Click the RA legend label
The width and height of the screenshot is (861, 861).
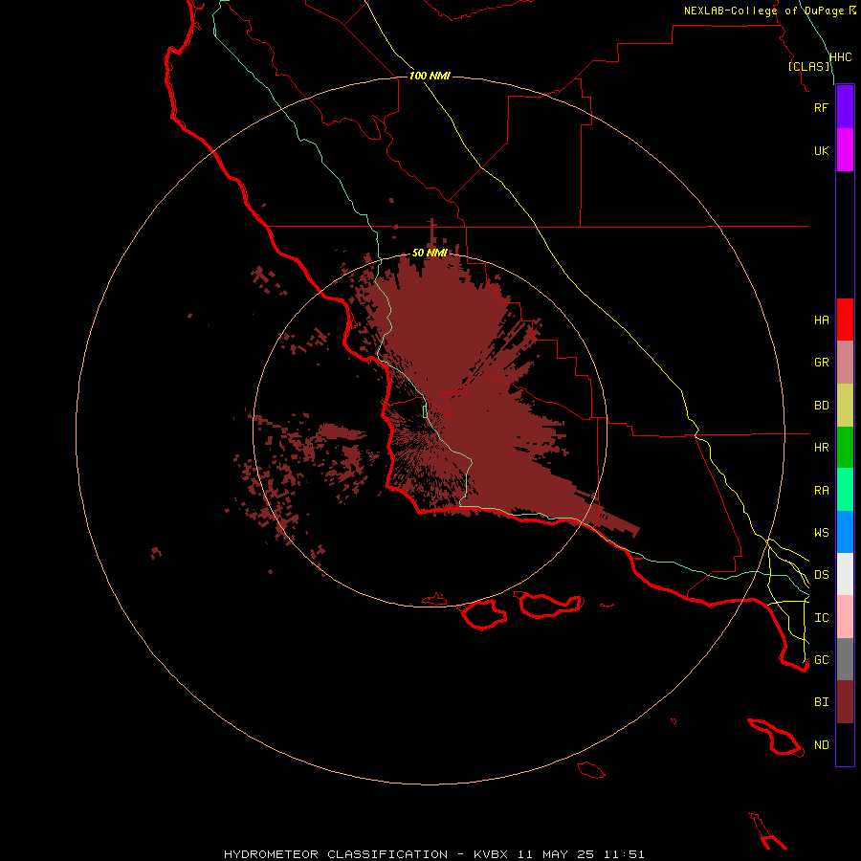821,491
